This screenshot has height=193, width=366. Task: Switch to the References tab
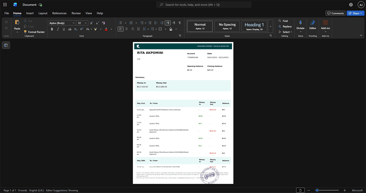pyautogui.click(x=59, y=13)
